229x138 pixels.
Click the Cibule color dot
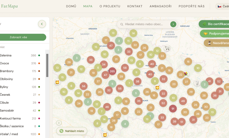(39, 103)
